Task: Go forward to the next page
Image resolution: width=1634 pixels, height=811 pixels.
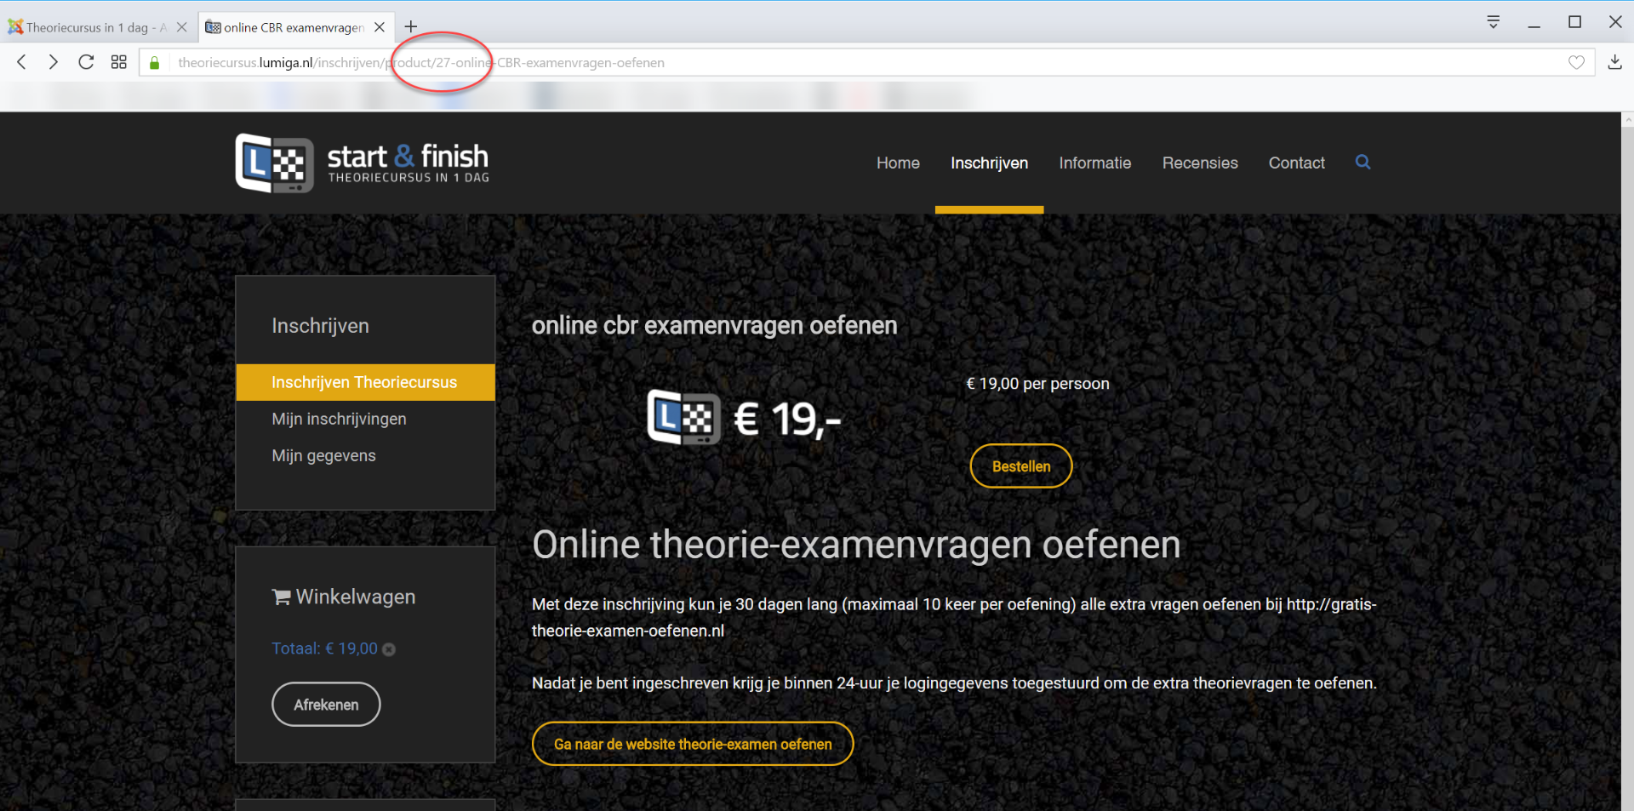Action: (54, 62)
